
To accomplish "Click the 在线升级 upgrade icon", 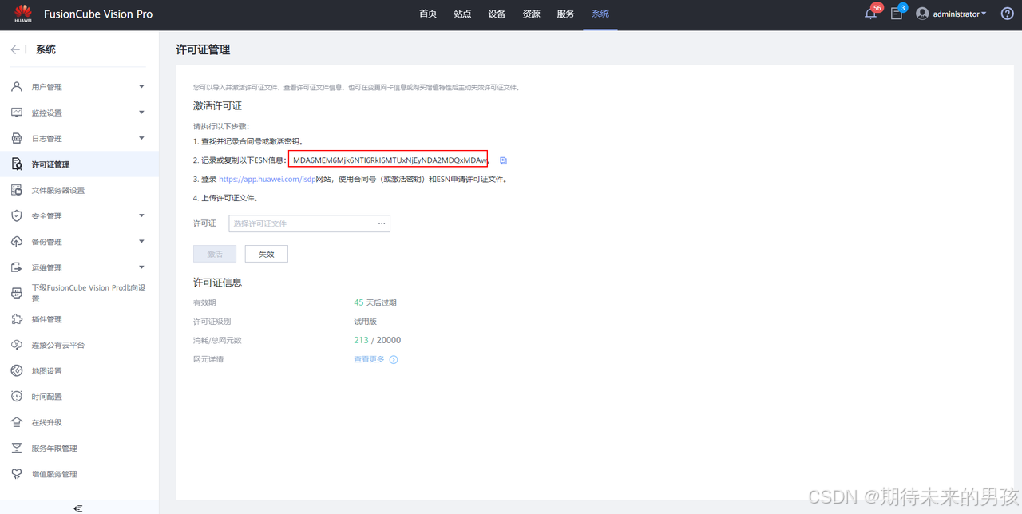I will click(17, 422).
